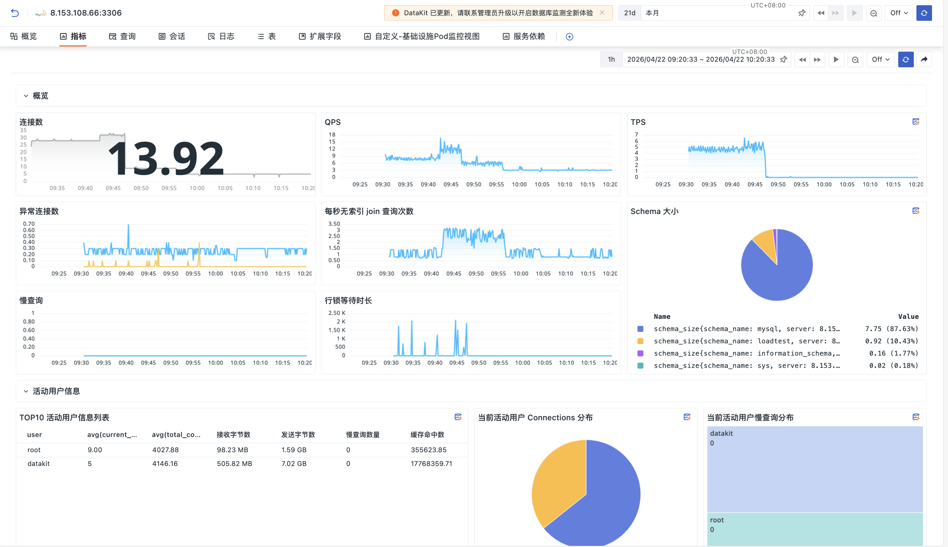The image size is (948, 547).
Task: Add a new view with plus icon
Action: pos(569,37)
